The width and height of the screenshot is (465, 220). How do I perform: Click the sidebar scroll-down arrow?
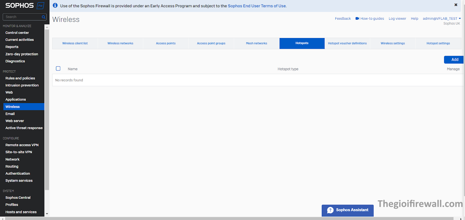click(x=47, y=214)
